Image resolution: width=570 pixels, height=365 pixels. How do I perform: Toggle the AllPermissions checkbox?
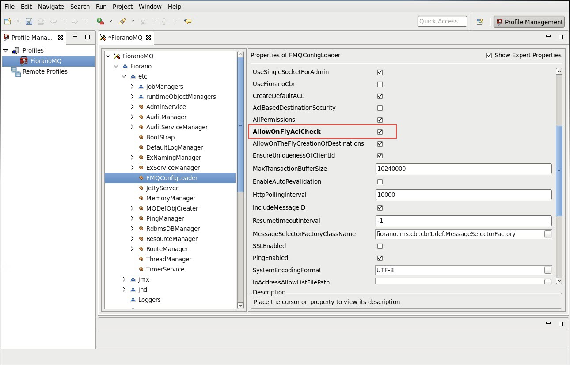coord(380,120)
